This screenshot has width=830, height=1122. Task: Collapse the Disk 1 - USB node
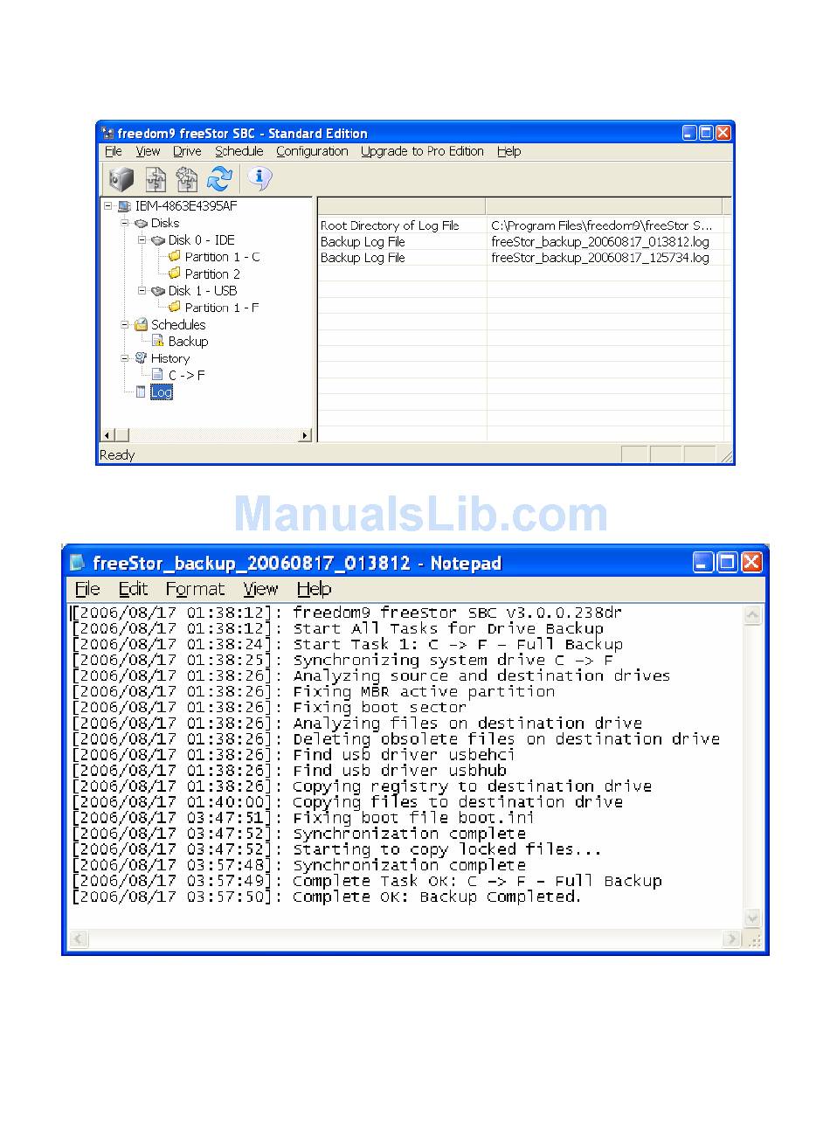(x=142, y=291)
